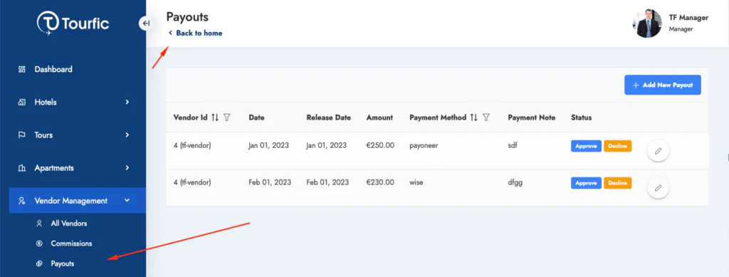This screenshot has width=729, height=277.
Task: Expand the Tours submenu chevron
Action: tap(127, 135)
